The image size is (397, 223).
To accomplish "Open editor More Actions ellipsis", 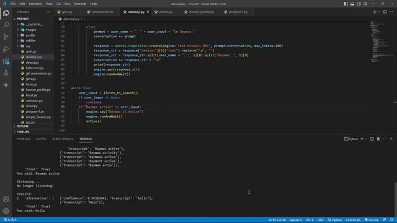I will pos(391,12).
